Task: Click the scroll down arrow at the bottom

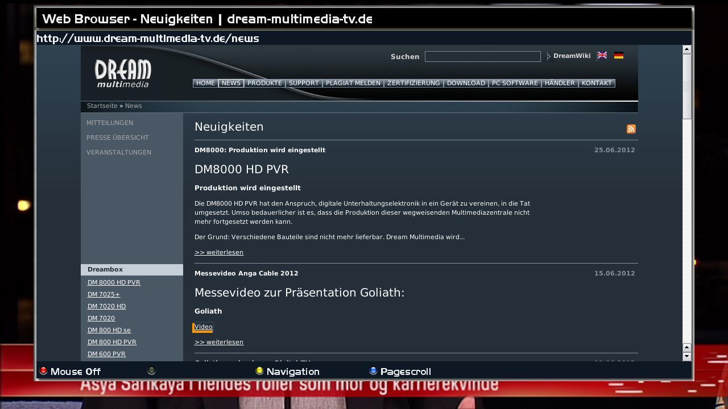Action: pyautogui.click(x=686, y=356)
